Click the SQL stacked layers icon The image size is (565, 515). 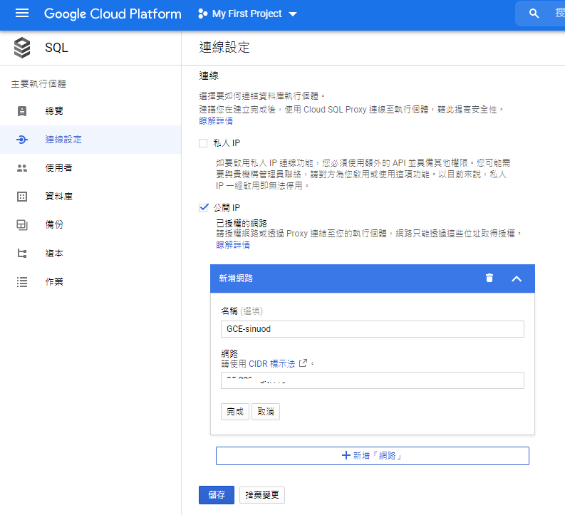tap(22, 48)
